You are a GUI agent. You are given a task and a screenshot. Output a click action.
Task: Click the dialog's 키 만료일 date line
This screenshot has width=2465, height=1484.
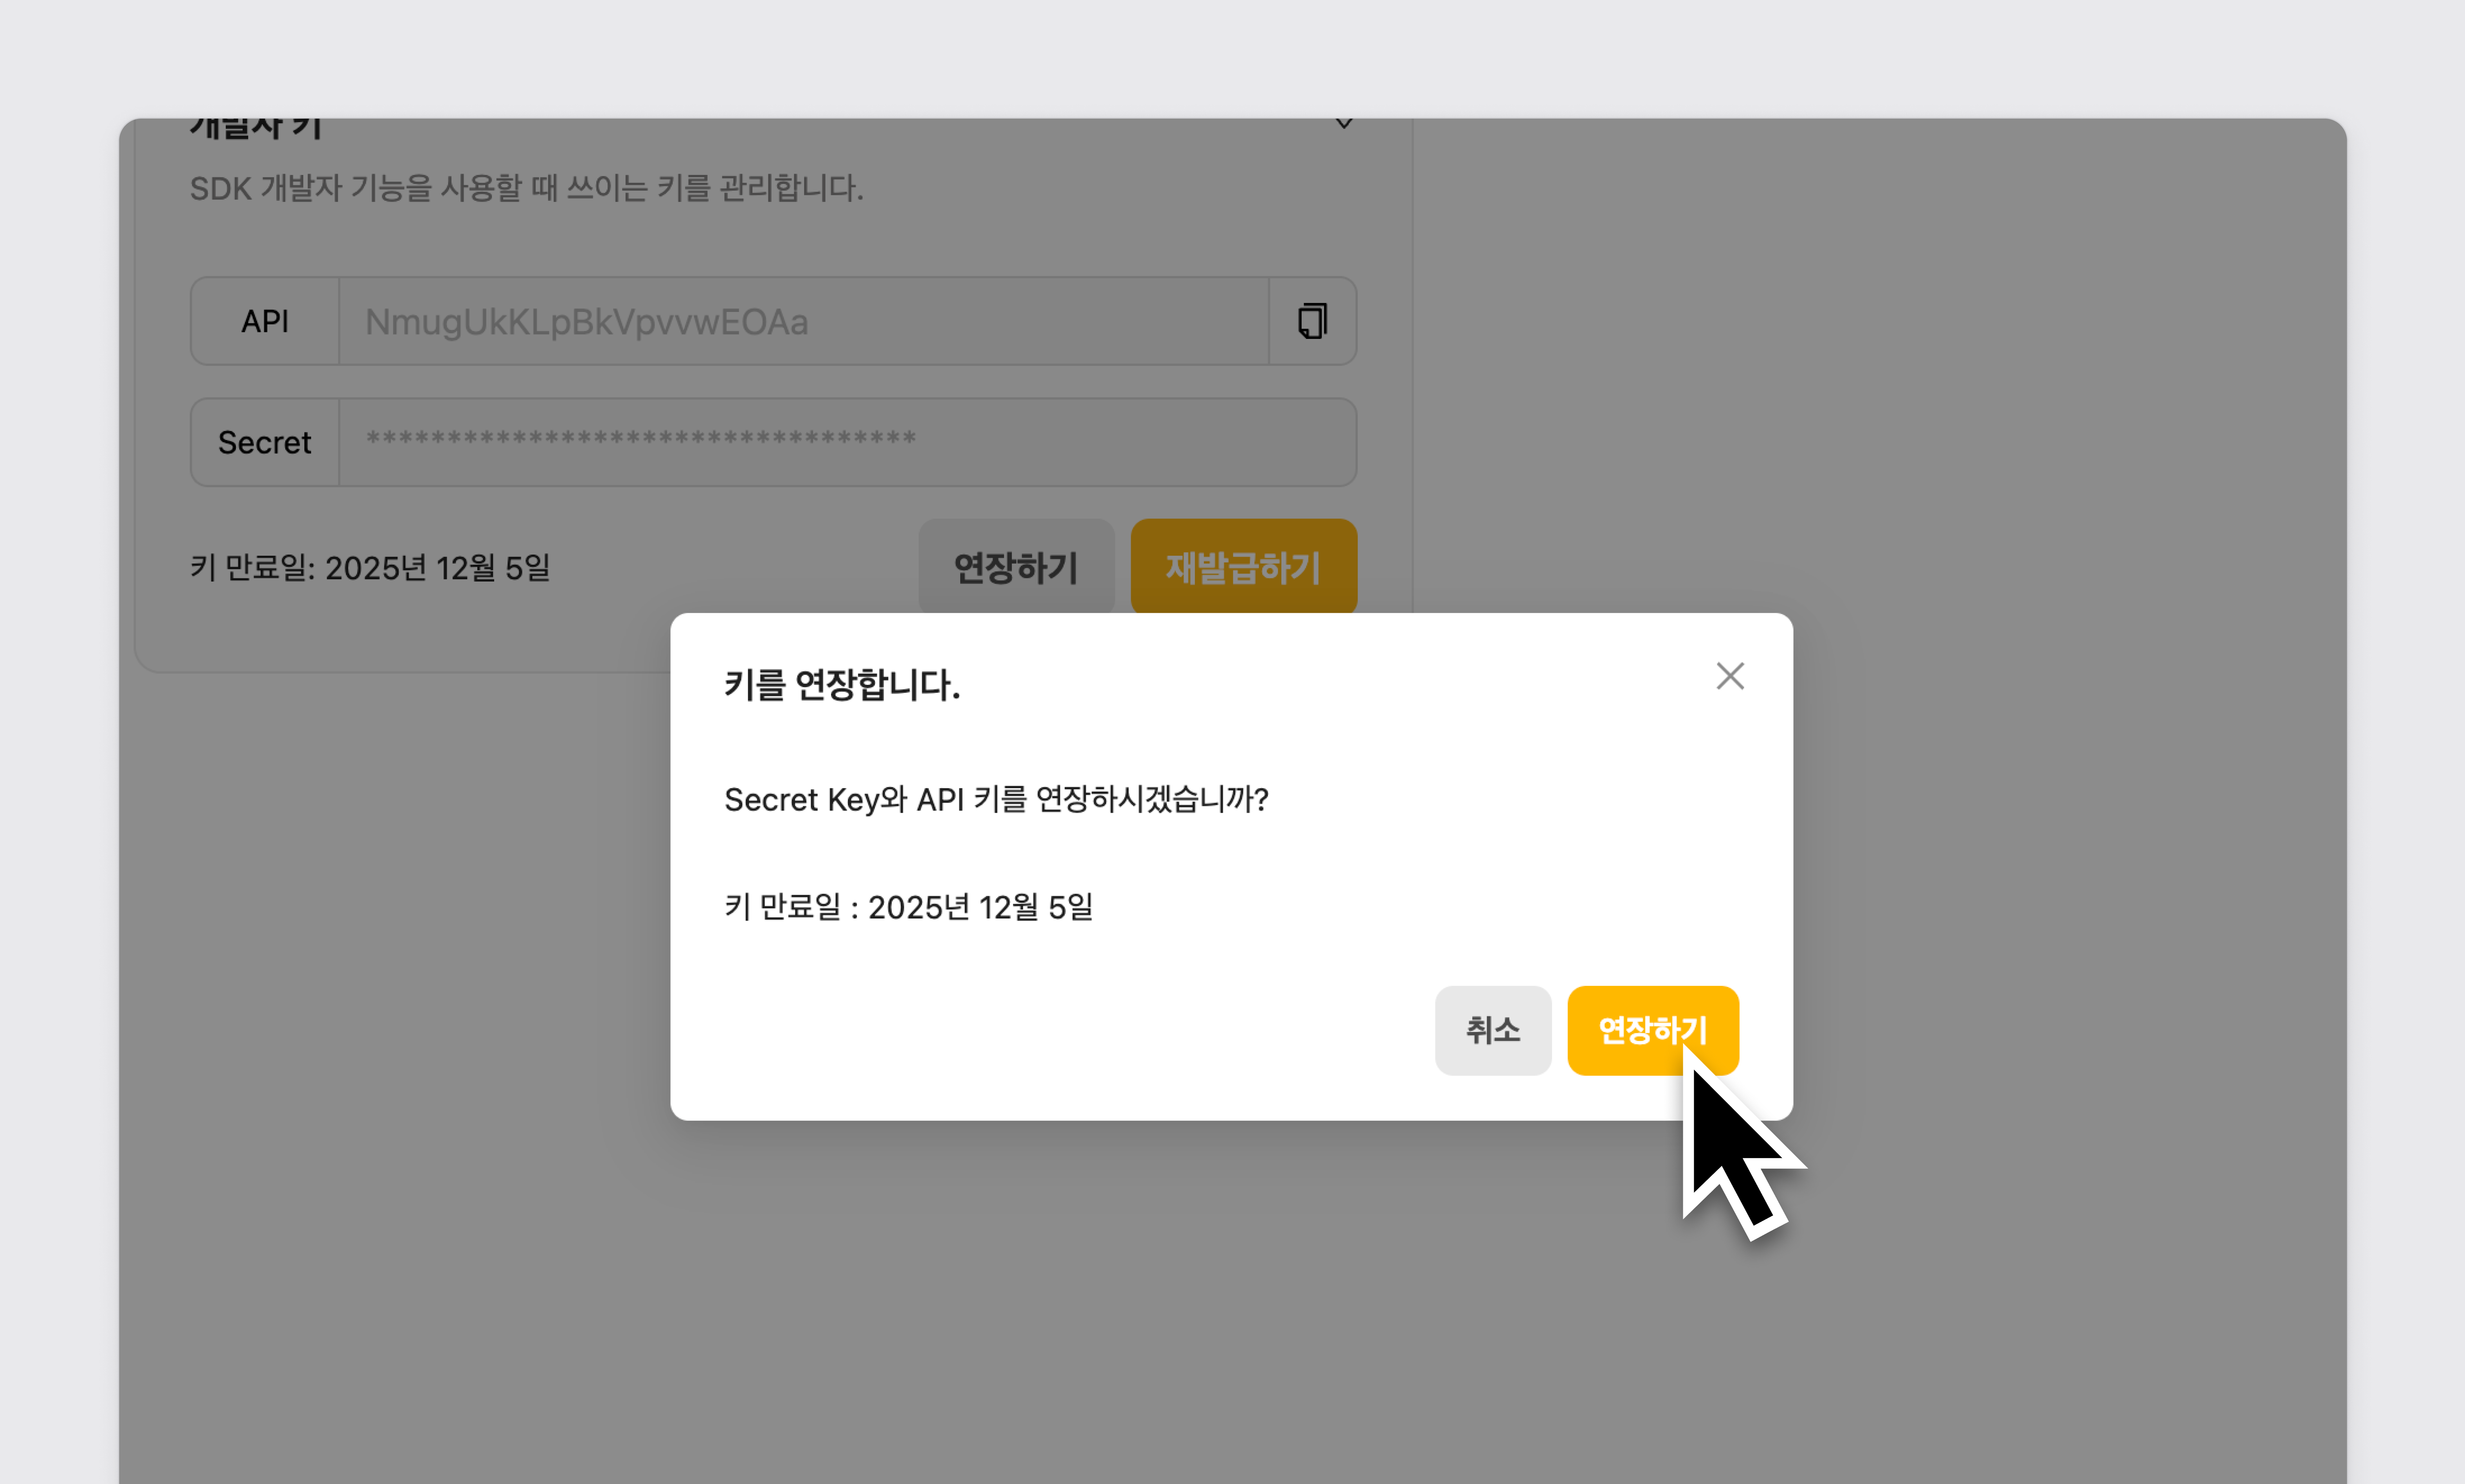coord(908,907)
